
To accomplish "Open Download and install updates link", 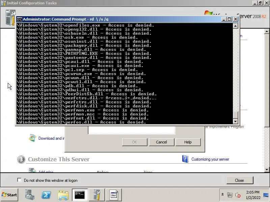I will tap(52, 138).
